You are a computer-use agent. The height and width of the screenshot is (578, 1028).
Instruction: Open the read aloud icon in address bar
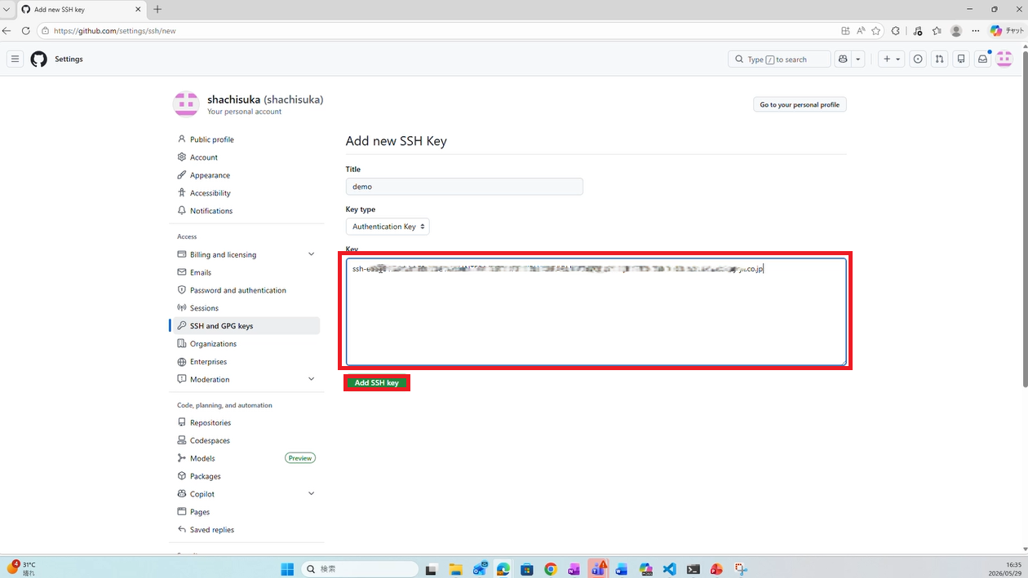point(861,31)
